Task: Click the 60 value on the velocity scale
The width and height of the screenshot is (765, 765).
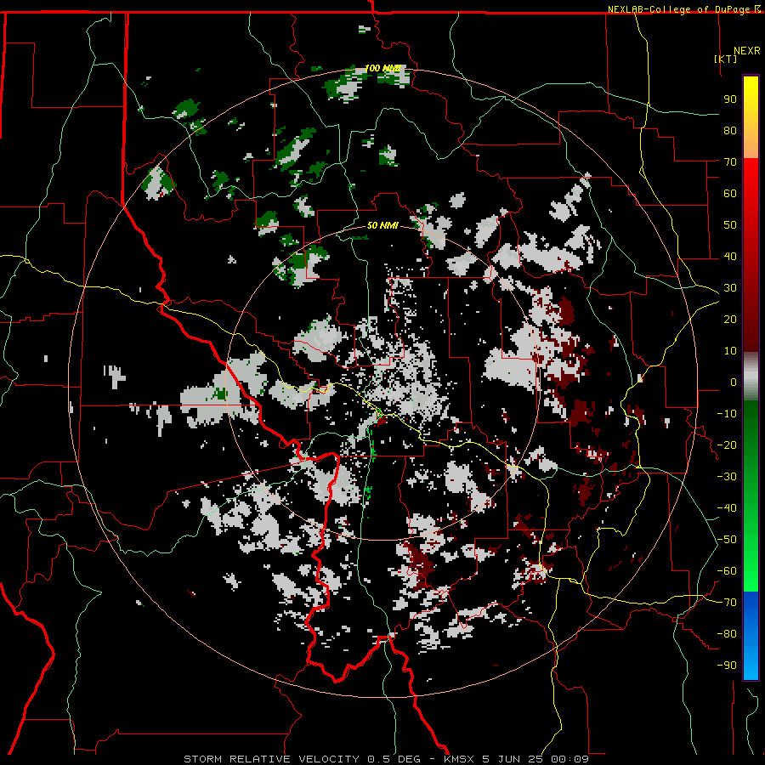Action: click(730, 193)
